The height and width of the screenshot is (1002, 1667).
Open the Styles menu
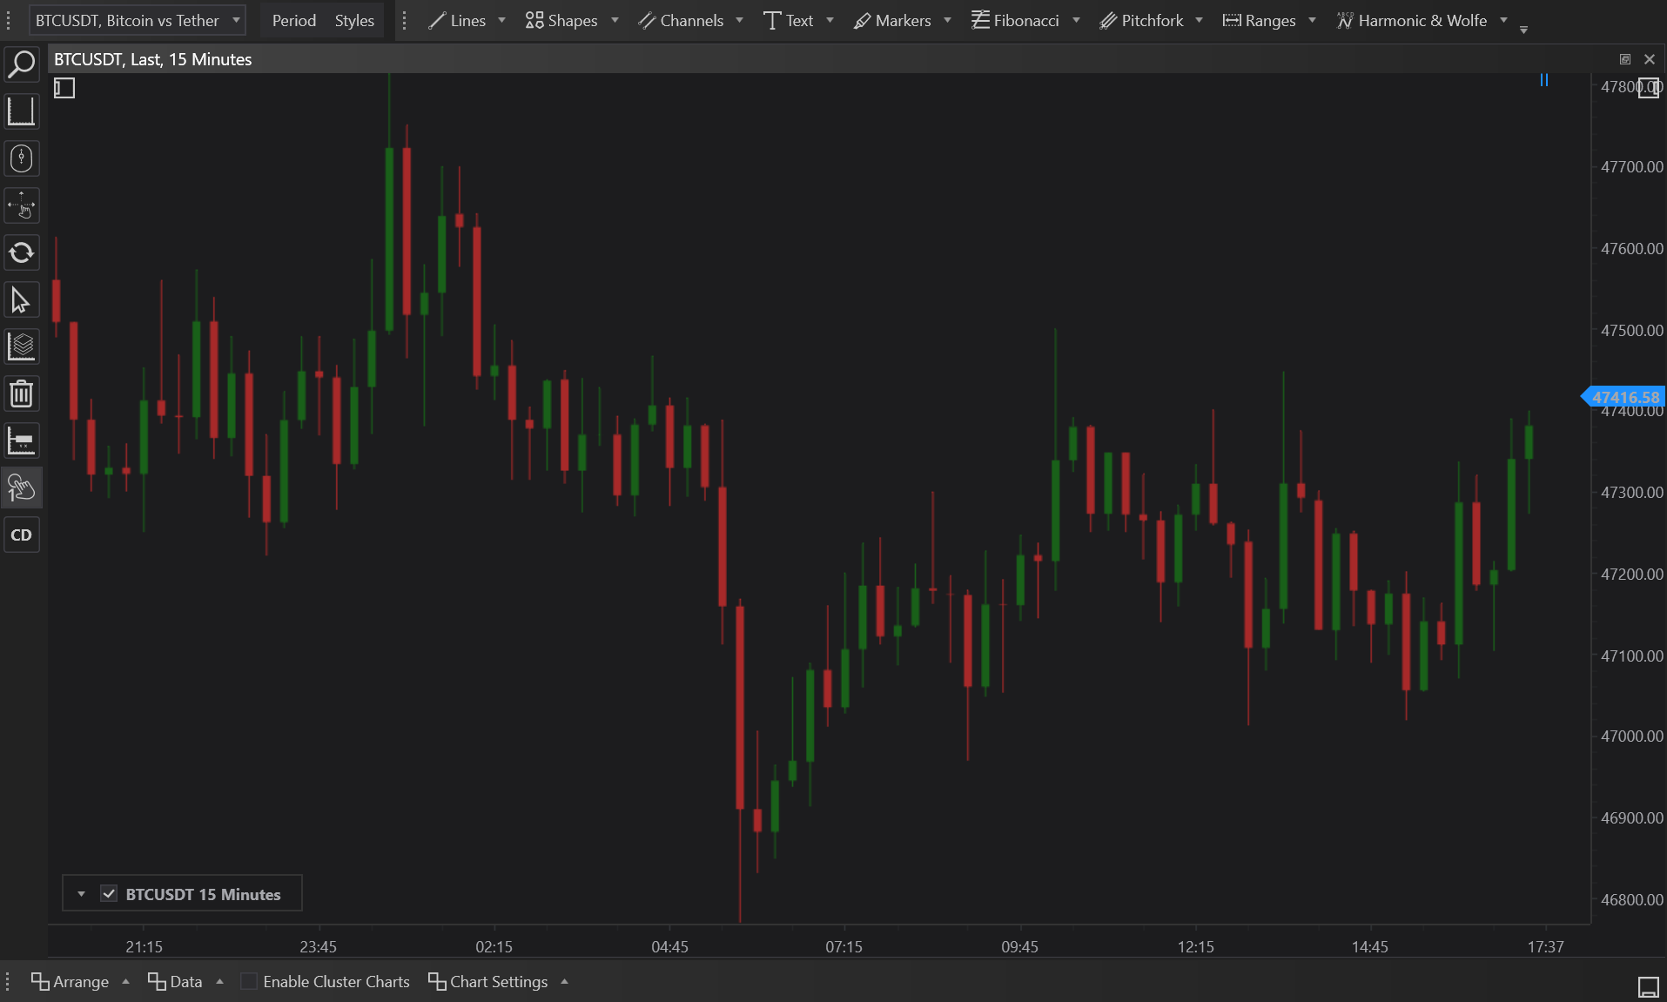coord(354,21)
